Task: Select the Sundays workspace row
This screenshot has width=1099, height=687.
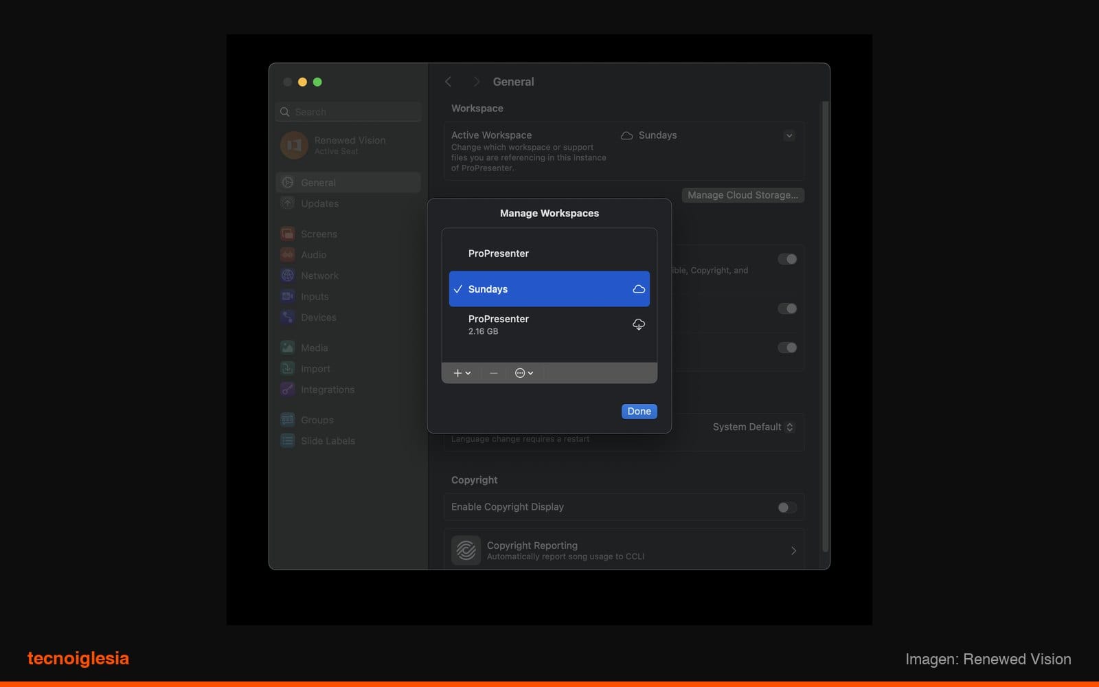Action: (549, 289)
